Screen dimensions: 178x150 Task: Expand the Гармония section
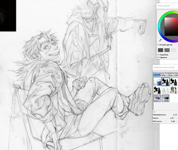pyautogui.click(x=158, y=58)
